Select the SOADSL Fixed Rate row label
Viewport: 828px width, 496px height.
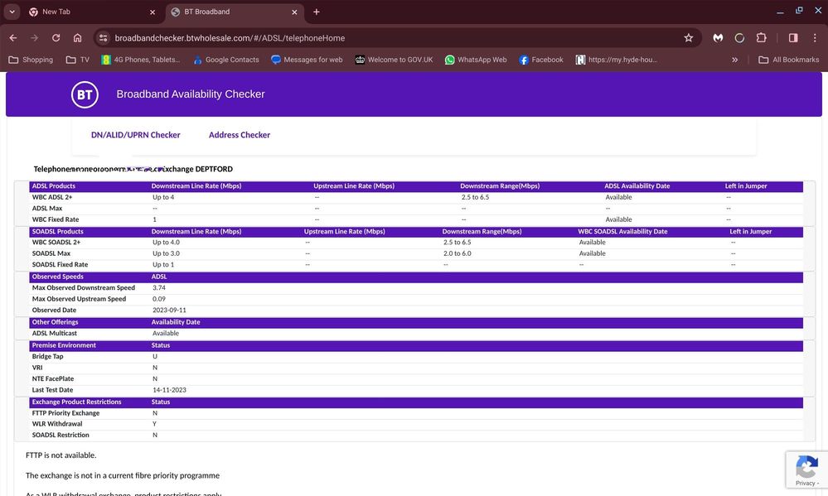60,264
